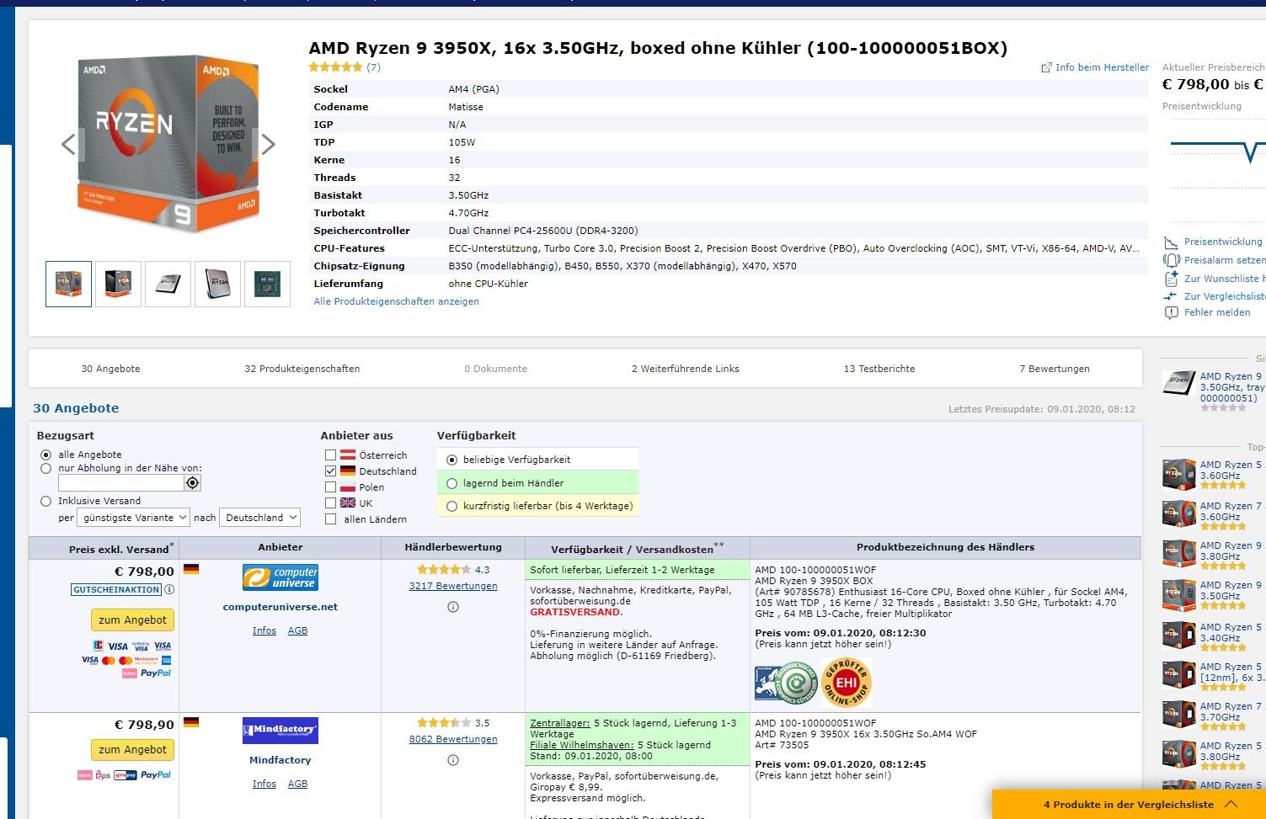Check the allen Ländern checkbox

pyautogui.click(x=331, y=519)
